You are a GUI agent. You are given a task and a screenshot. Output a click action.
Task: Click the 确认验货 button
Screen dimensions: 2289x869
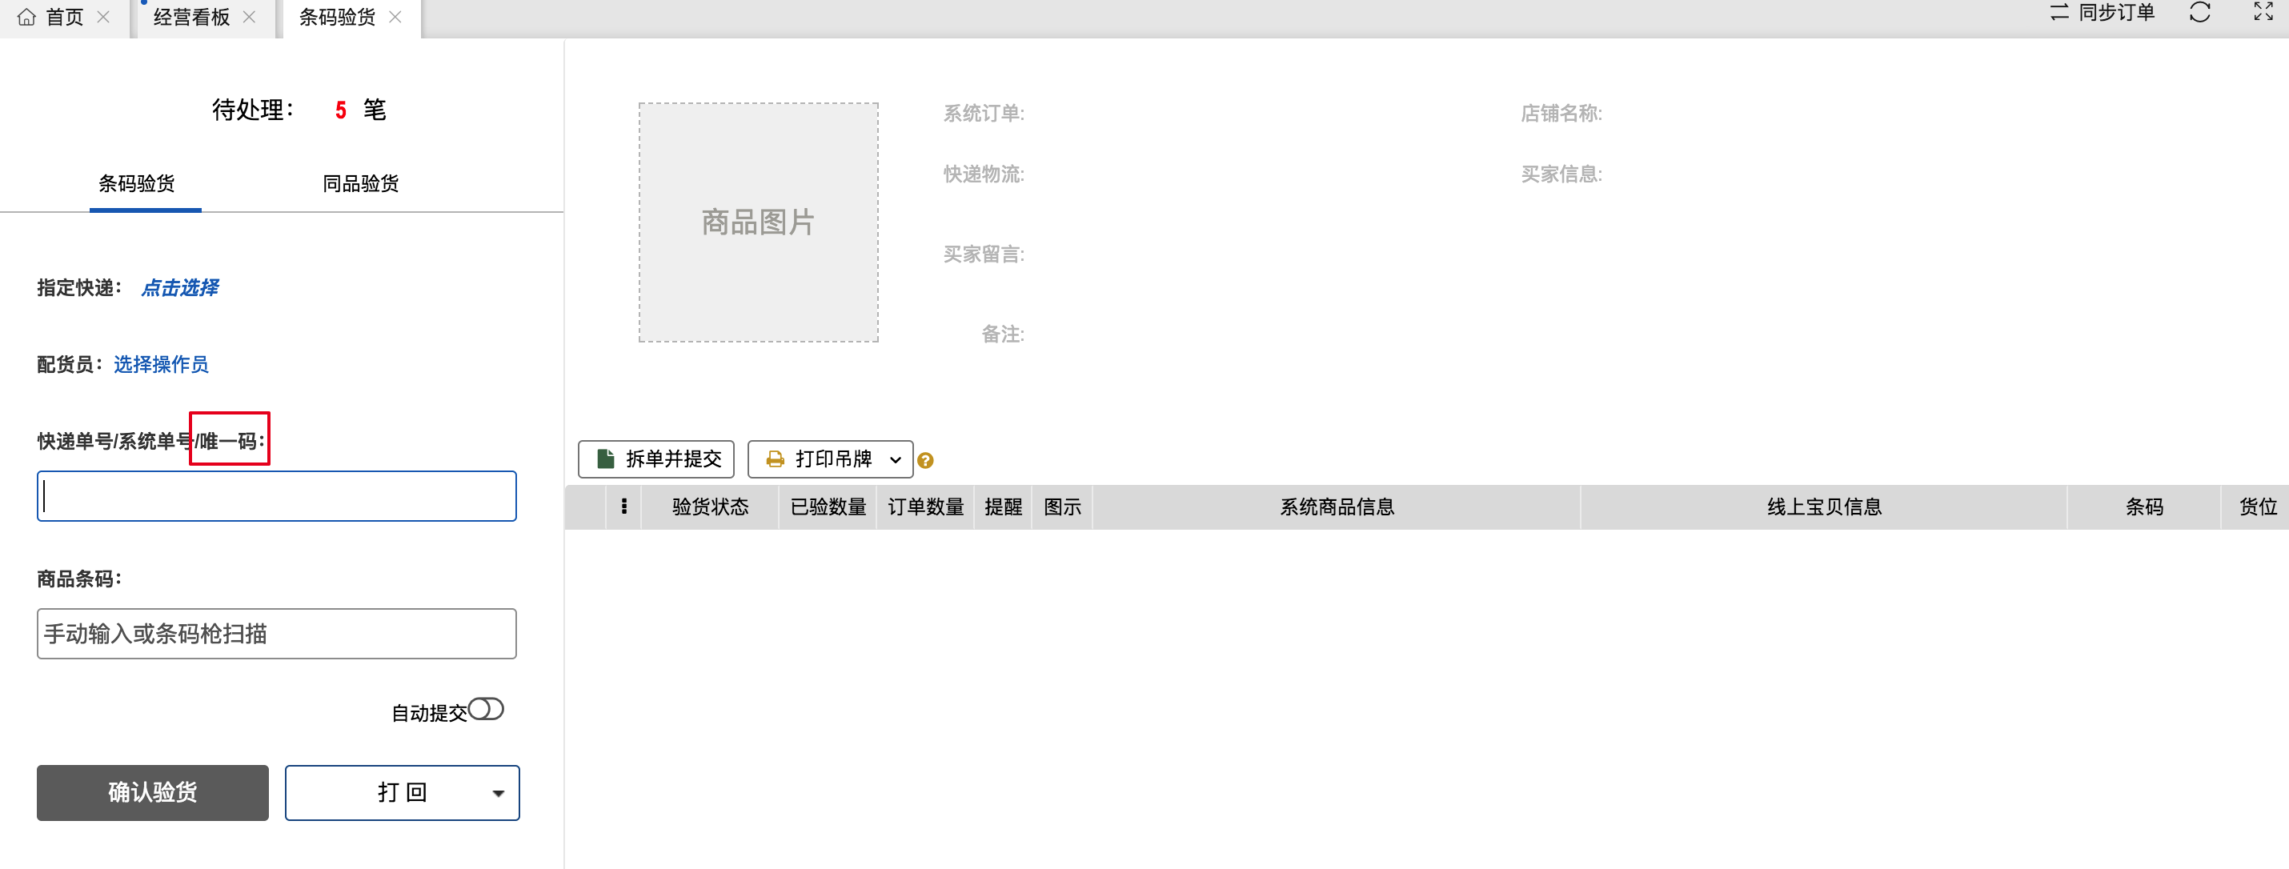point(153,793)
